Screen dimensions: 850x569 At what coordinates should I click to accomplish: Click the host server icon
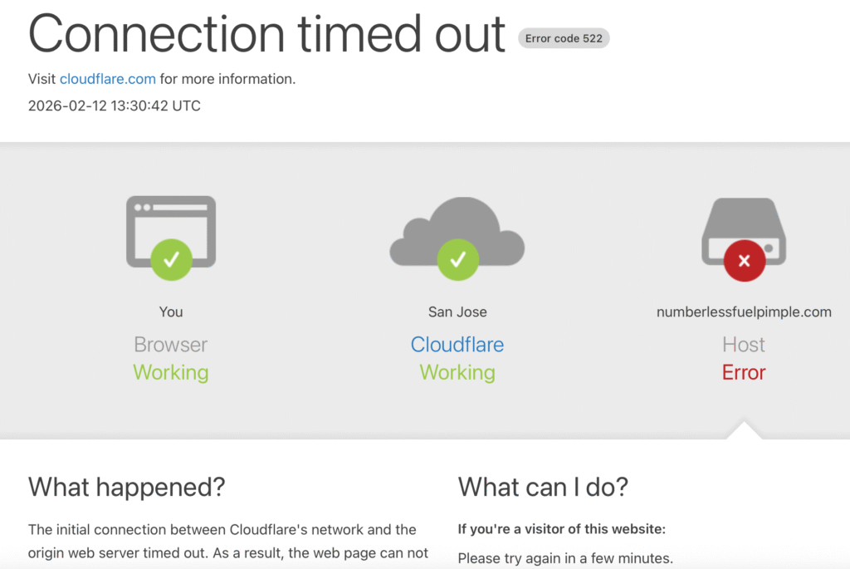point(744,231)
